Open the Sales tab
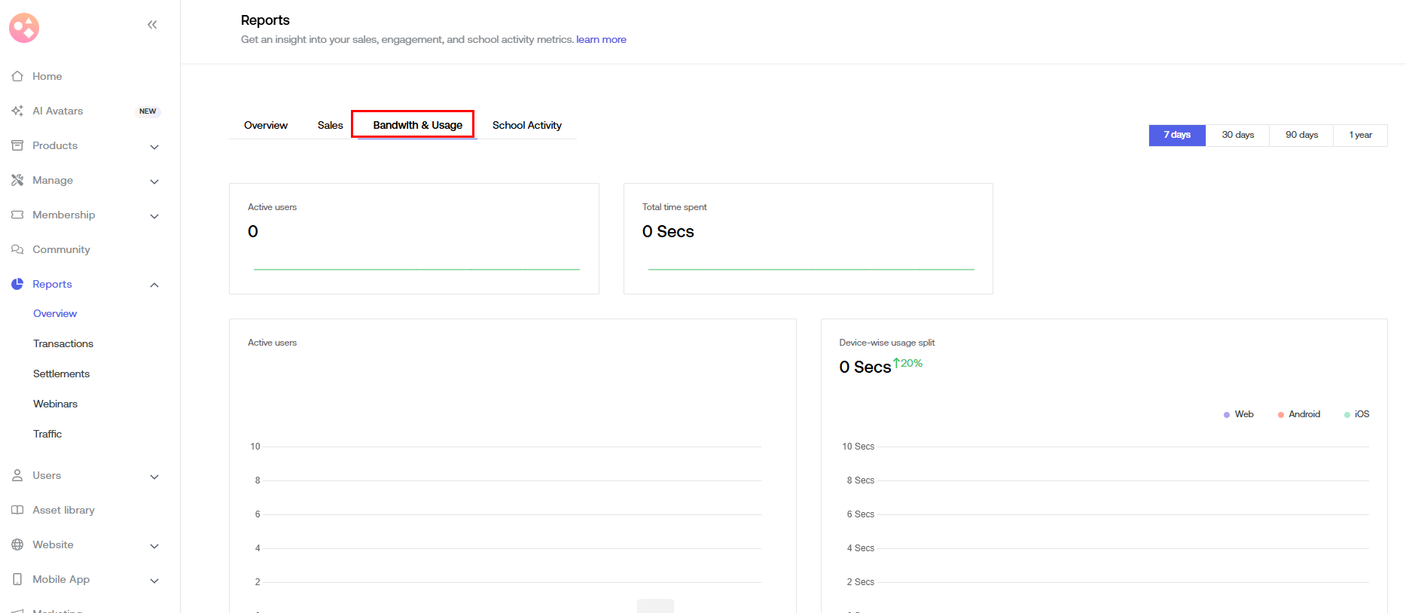The image size is (1406, 613). pyautogui.click(x=330, y=125)
